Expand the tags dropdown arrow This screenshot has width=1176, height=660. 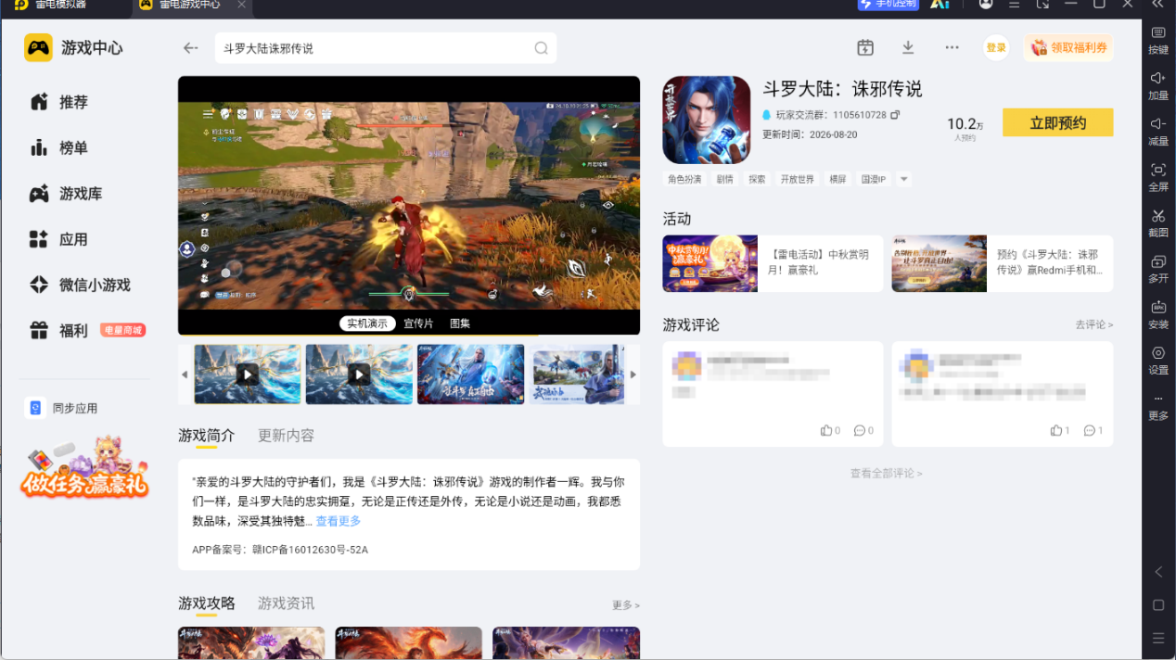coord(904,179)
